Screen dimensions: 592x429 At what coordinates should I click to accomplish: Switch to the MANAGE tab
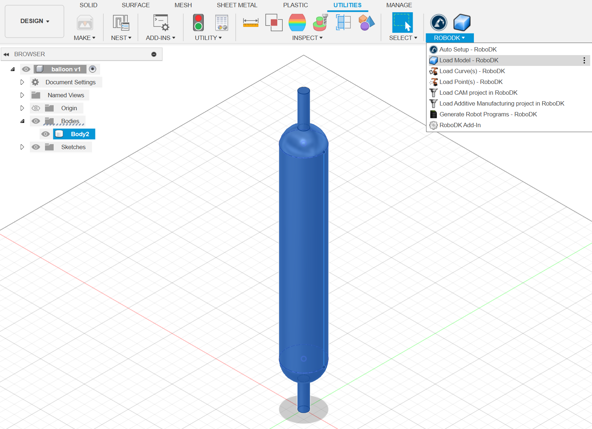pos(399,5)
